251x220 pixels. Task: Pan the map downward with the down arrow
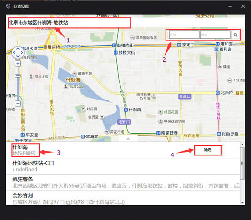coord(18,56)
